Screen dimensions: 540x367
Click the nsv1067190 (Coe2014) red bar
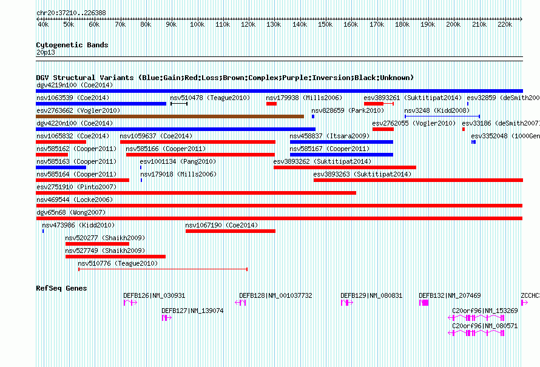click(231, 231)
